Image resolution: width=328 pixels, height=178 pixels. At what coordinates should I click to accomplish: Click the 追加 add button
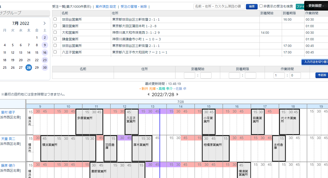[322, 75]
